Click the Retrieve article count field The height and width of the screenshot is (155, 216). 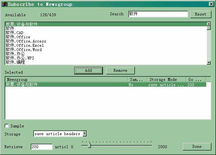(x=41, y=147)
